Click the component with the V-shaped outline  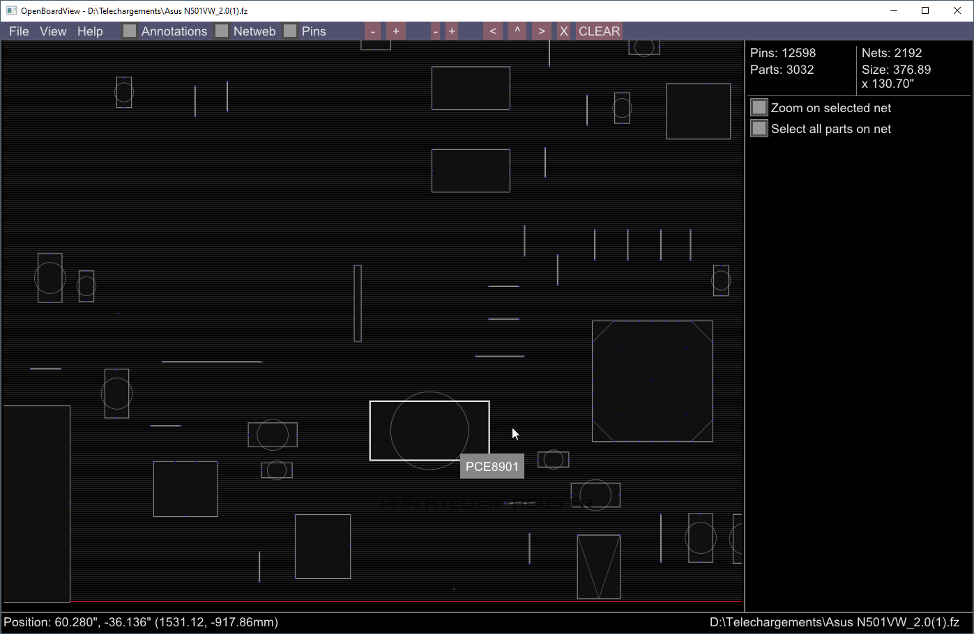(598, 566)
